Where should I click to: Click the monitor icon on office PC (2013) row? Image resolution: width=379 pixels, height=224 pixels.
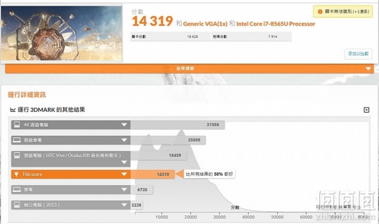click(17, 205)
